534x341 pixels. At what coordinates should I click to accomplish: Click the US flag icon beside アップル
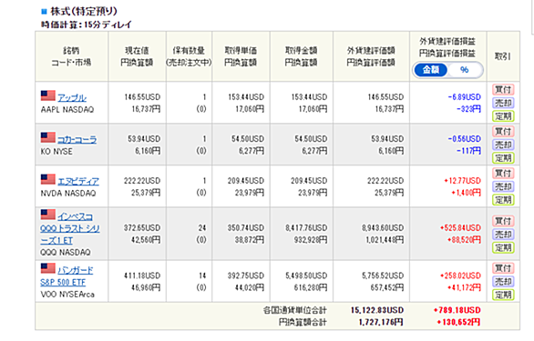(x=48, y=95)
